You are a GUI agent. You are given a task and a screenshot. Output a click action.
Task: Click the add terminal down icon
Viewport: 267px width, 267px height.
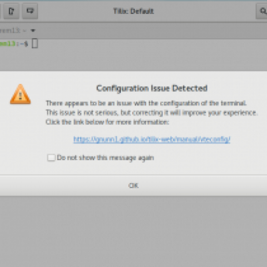coord(30,11)
